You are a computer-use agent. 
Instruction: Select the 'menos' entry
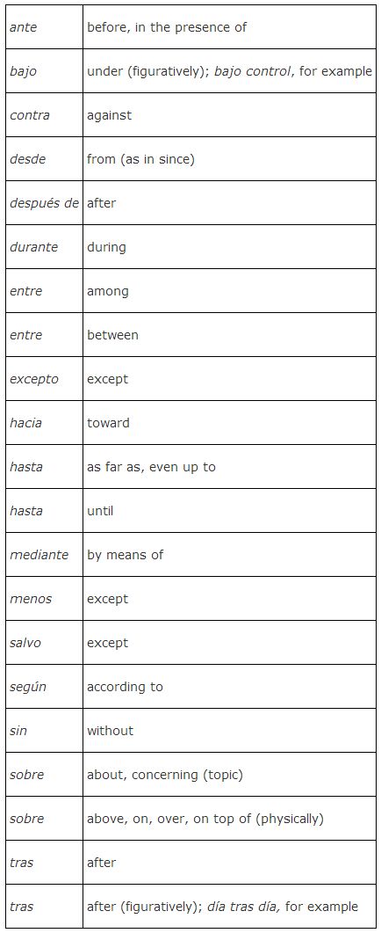pos(31,599)
